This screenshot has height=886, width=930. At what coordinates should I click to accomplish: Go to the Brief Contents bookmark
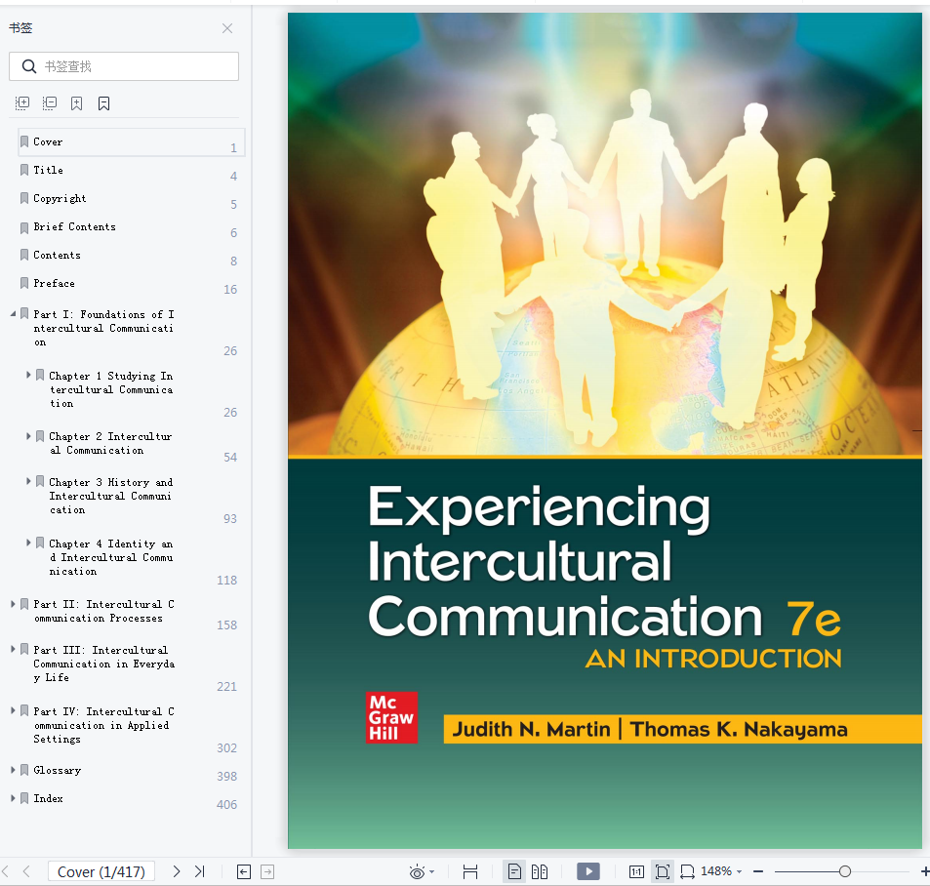click(75, 226)
